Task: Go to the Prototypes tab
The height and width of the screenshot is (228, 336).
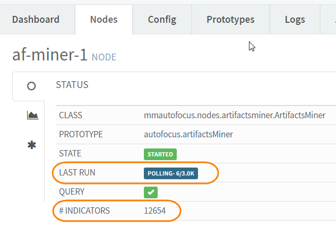Action: 230,20
